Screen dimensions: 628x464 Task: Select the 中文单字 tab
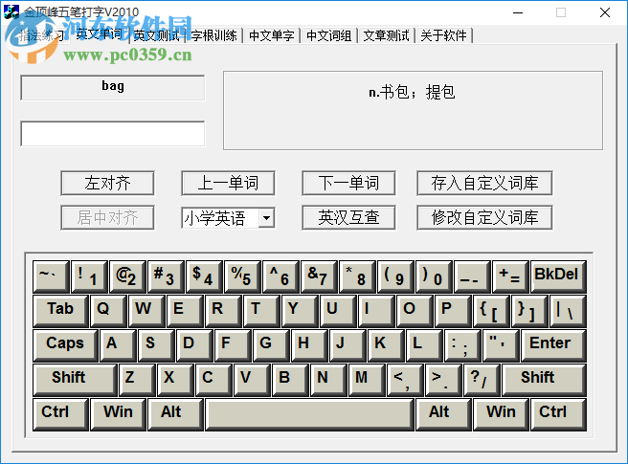pos(272,35)
